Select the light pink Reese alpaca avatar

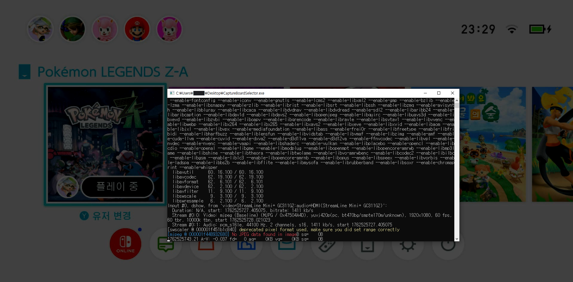click(x=105, y=29)
